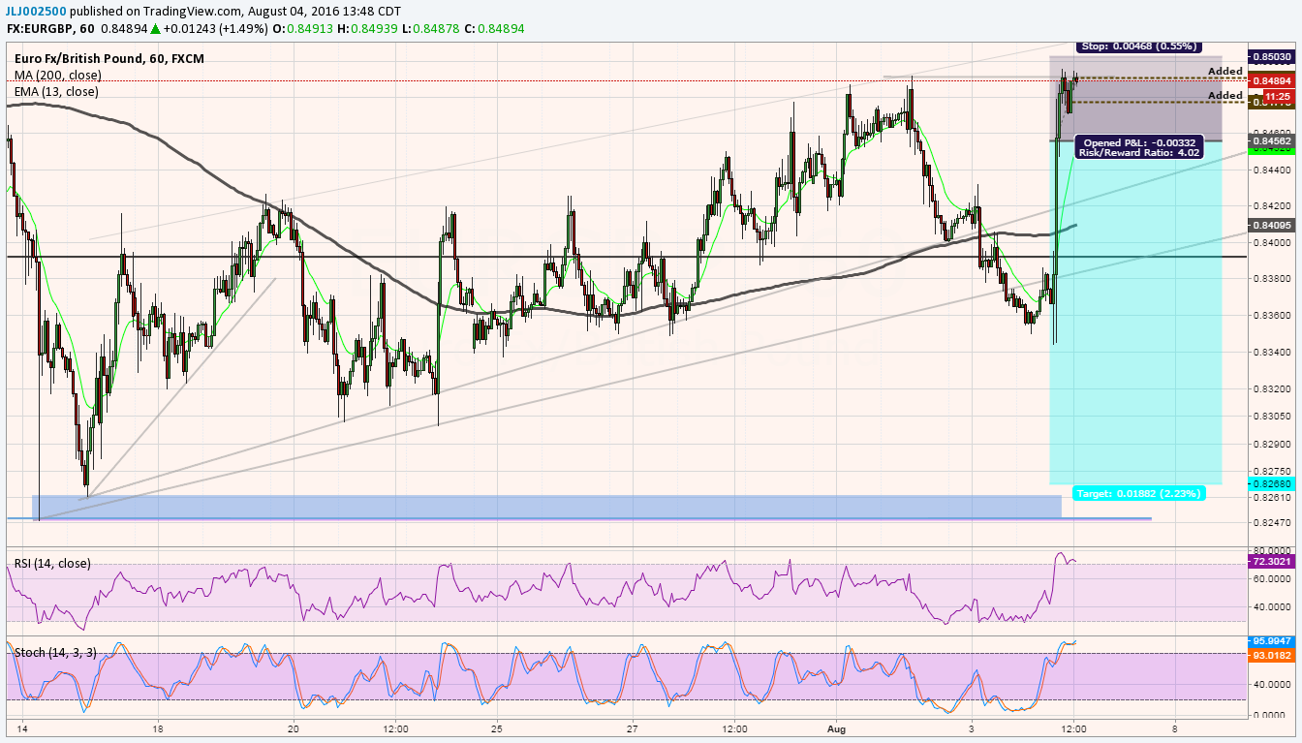
Task: Select the Stoch (14, 3, 3) indicator label
Action: tap(55, 652)
